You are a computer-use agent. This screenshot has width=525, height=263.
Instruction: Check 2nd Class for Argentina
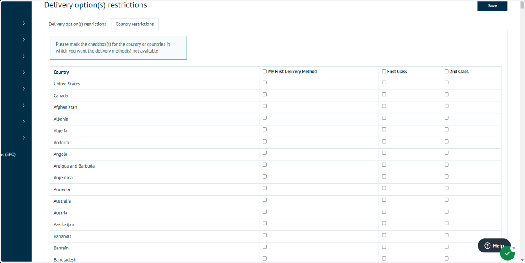coord(447,176)
